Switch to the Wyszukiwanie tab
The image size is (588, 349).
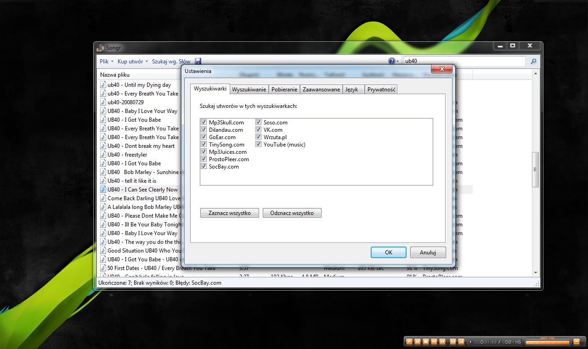coord(249,90)
